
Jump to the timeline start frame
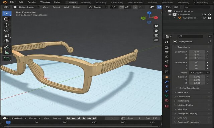pyautogui.click(x=69, y=118)
